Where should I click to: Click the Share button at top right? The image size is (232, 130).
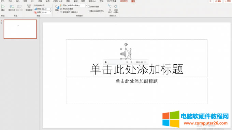tap(228, 1)
